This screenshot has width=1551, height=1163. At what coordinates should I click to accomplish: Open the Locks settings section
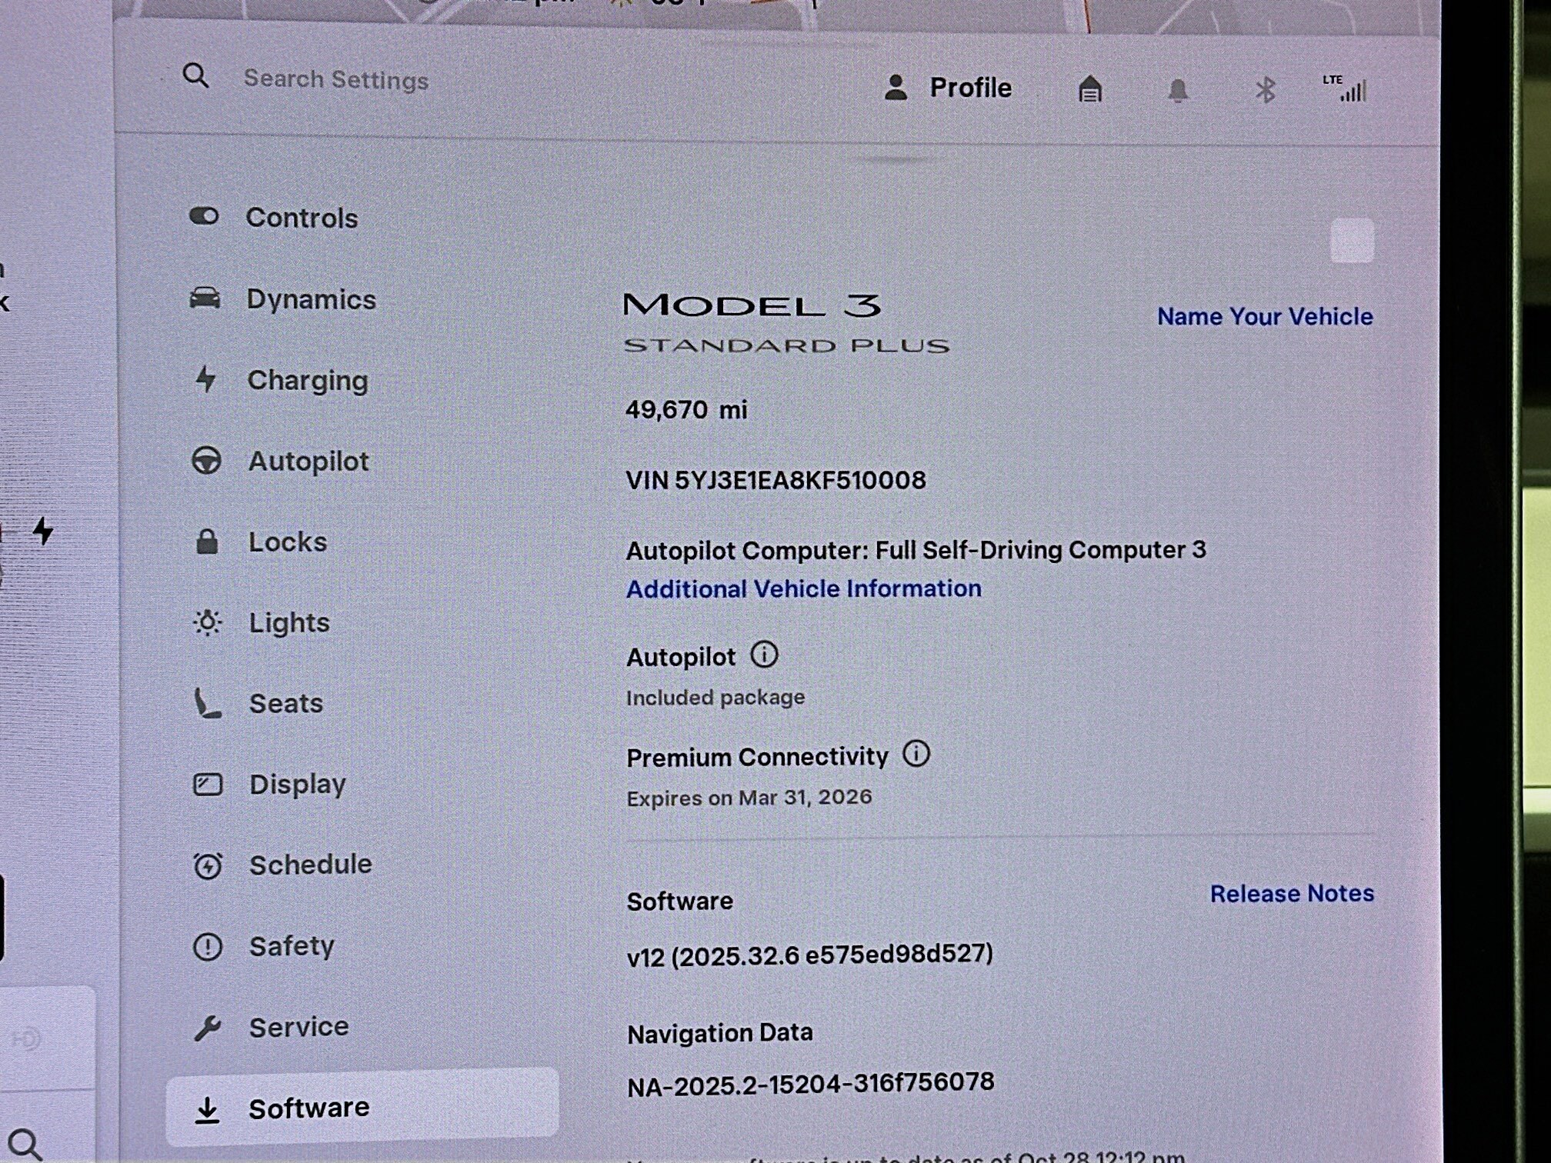pos(288,542)
